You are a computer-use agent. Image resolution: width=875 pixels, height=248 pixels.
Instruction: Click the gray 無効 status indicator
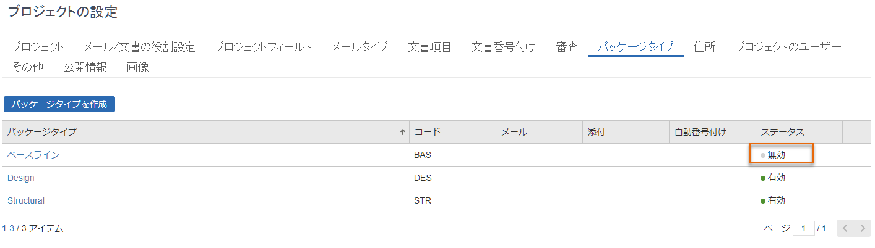point(773,155)
